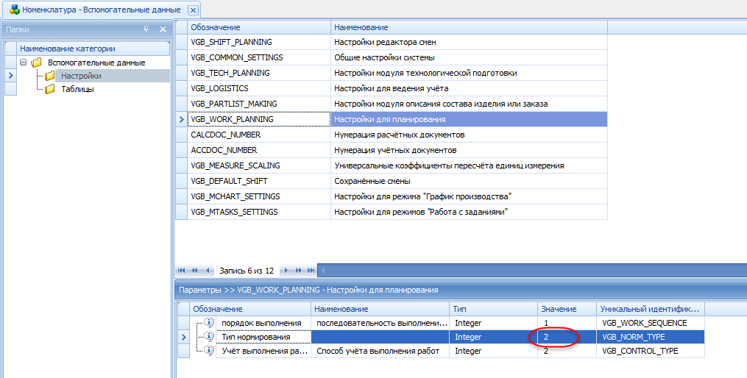Click info icon of Учёт выполнения parameter

click(x=209, y=351)
